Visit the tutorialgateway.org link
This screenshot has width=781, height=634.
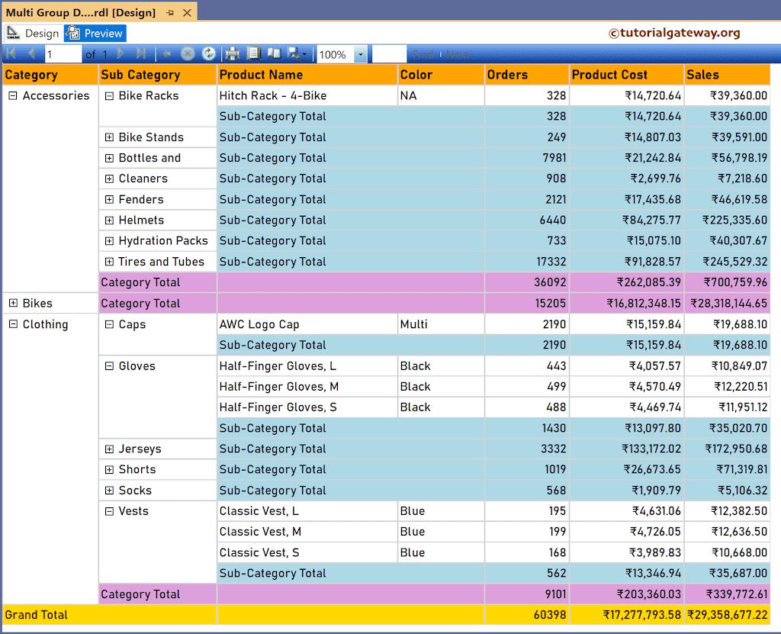[x=674, y=33]
